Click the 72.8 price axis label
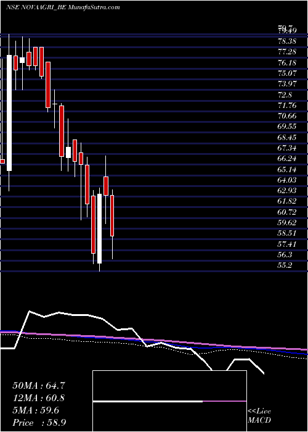 point(285,95)
